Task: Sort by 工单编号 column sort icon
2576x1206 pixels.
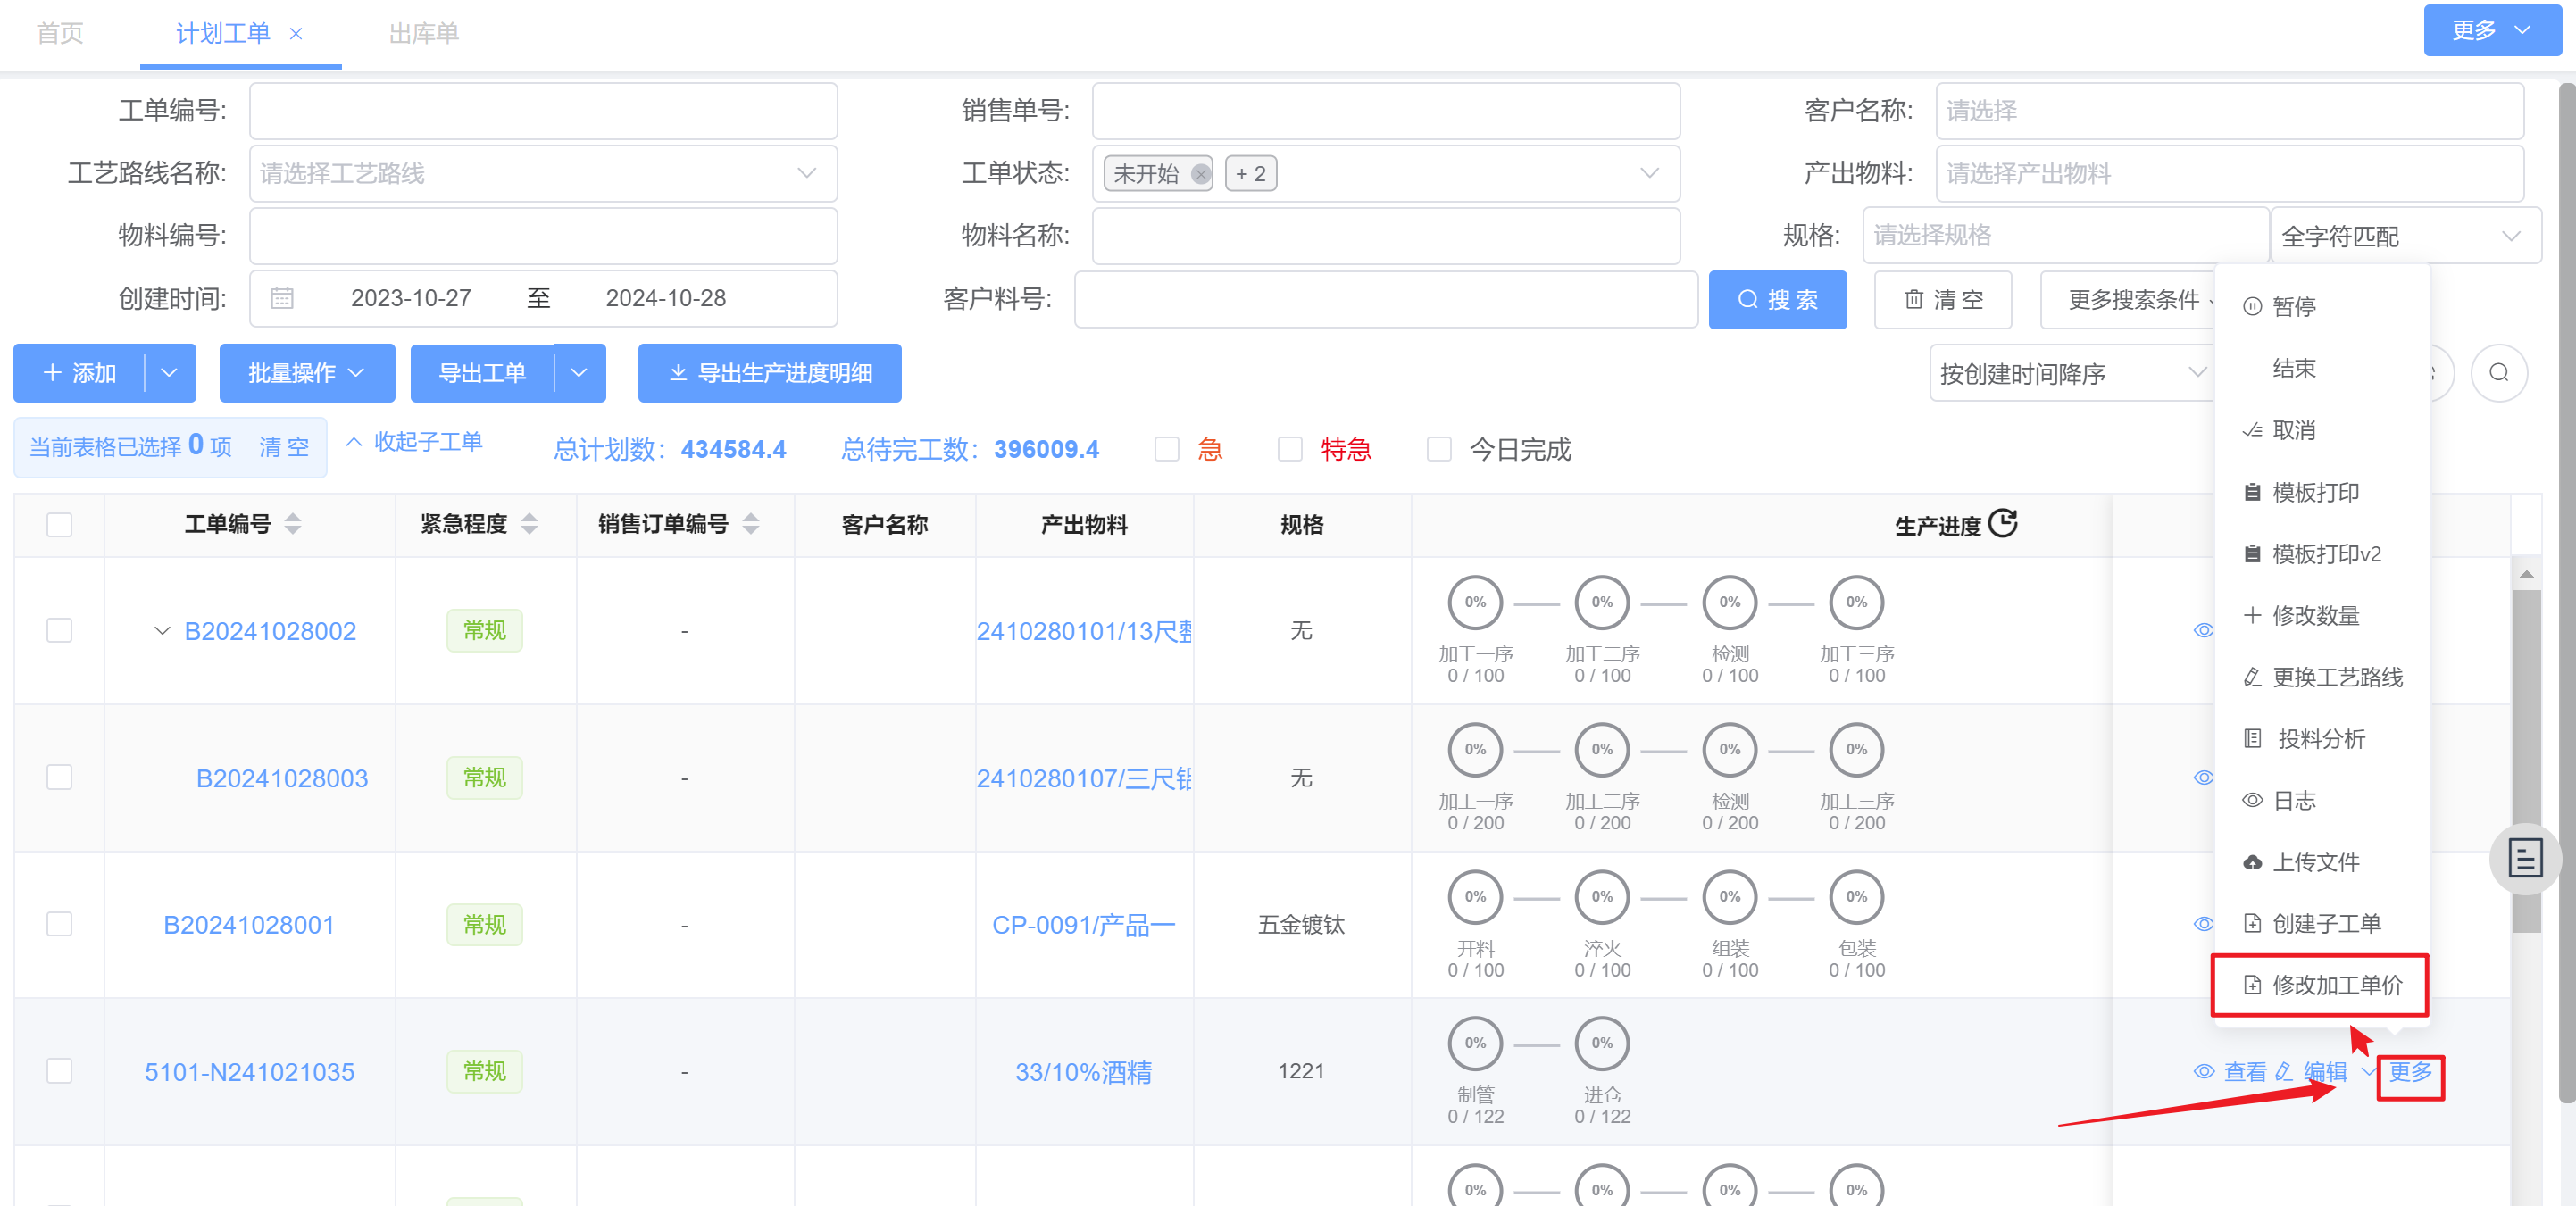Action: (292, 523)
